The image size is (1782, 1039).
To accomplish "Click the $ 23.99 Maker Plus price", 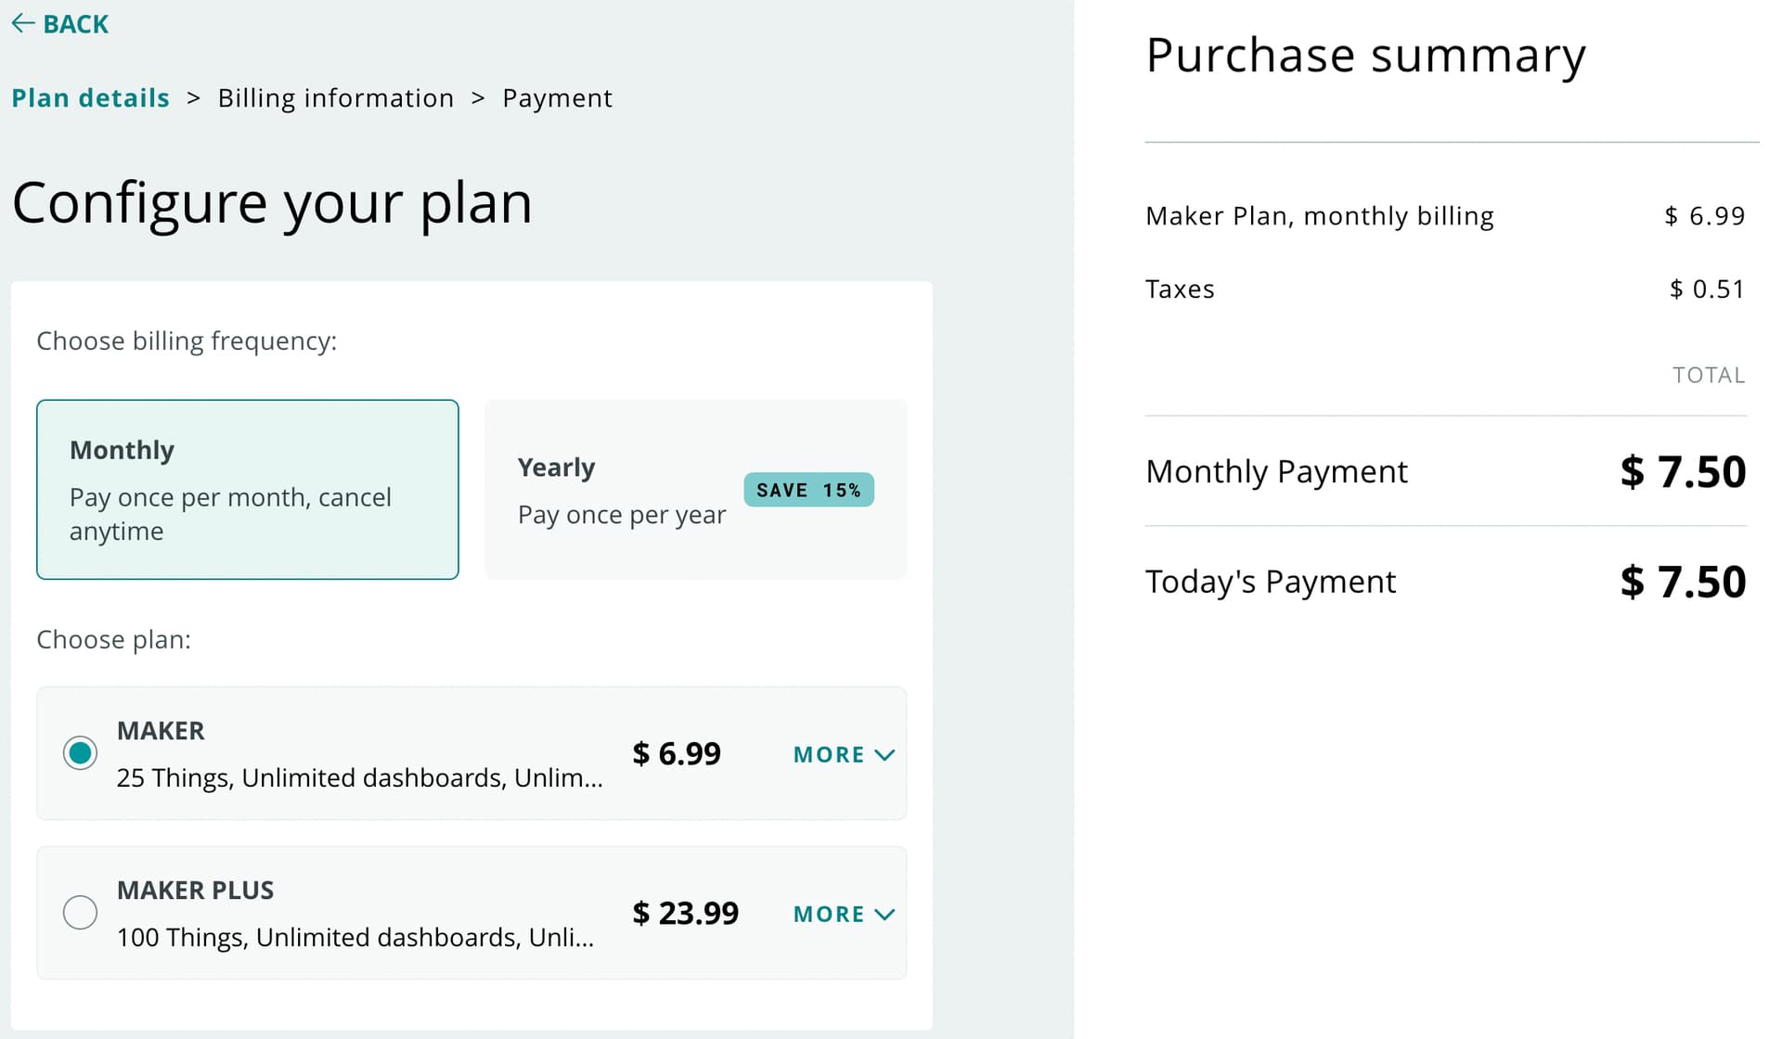I will (x=685, y=913).
